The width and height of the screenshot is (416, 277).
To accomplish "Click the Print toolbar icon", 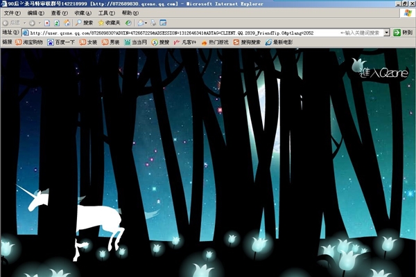I will (x=153, y=23).
